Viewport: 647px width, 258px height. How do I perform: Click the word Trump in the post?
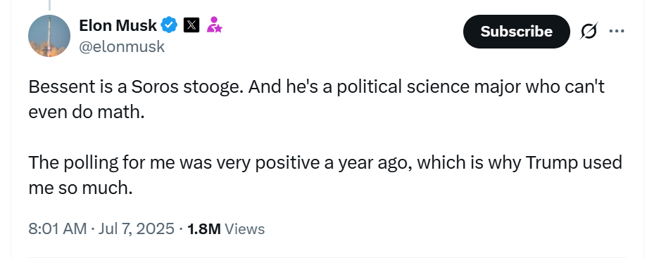pos(552,163)
